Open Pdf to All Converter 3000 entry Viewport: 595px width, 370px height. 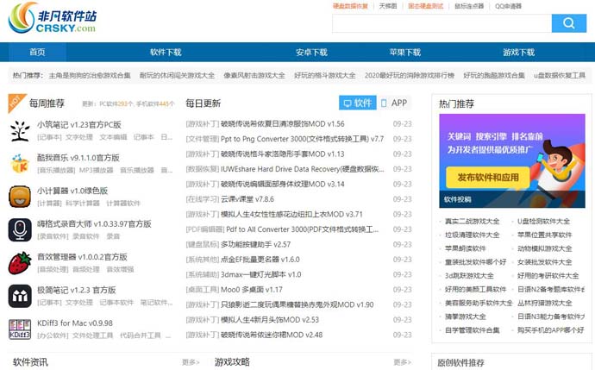click(x=302, y=229)
